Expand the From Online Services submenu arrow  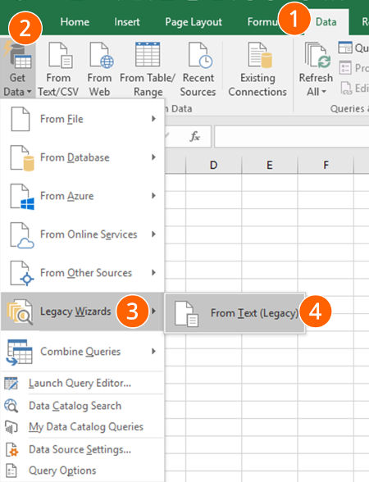(153, 234)
